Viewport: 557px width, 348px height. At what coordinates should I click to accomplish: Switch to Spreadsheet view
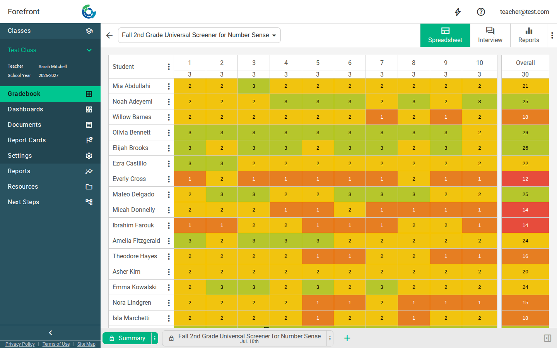(x=445, y=35)
